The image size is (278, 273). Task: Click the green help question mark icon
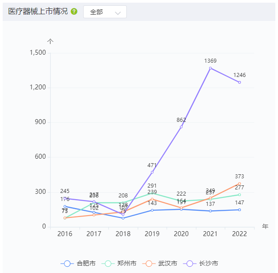[x=74, y=12]
